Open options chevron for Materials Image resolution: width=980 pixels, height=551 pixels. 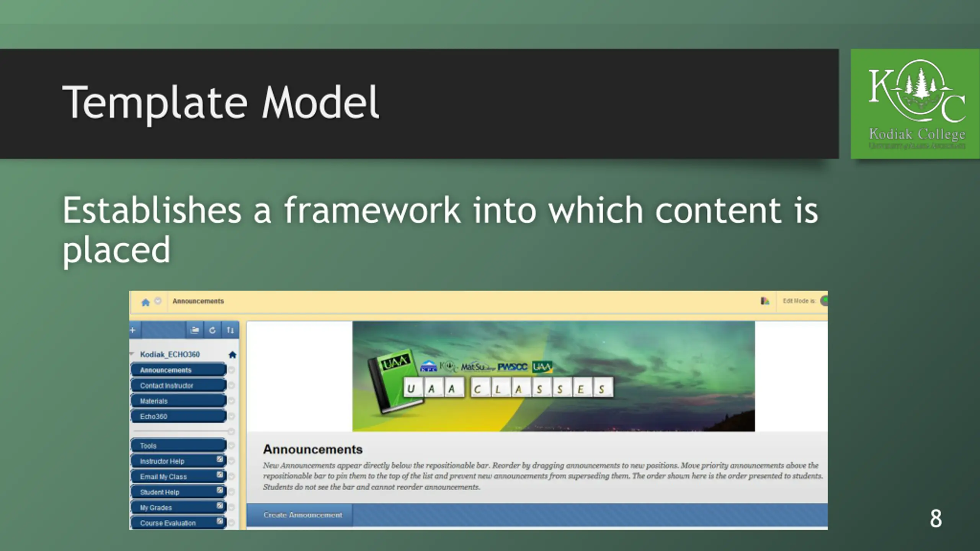pyautogui.click(x=231, y=401)
